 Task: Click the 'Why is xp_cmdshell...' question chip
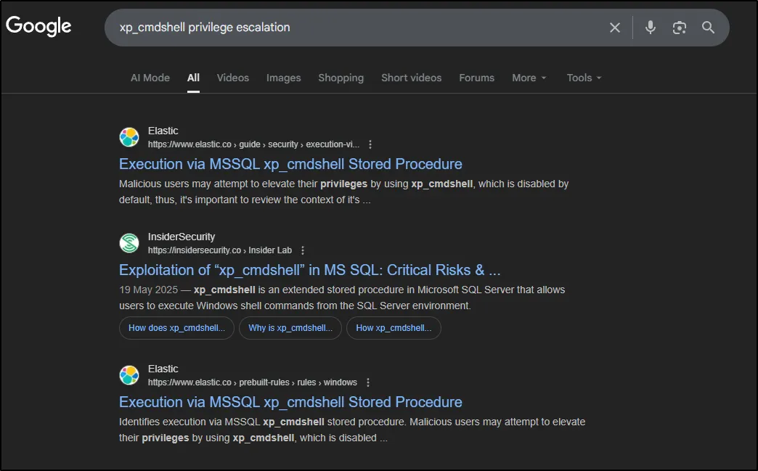coord(290,328)
